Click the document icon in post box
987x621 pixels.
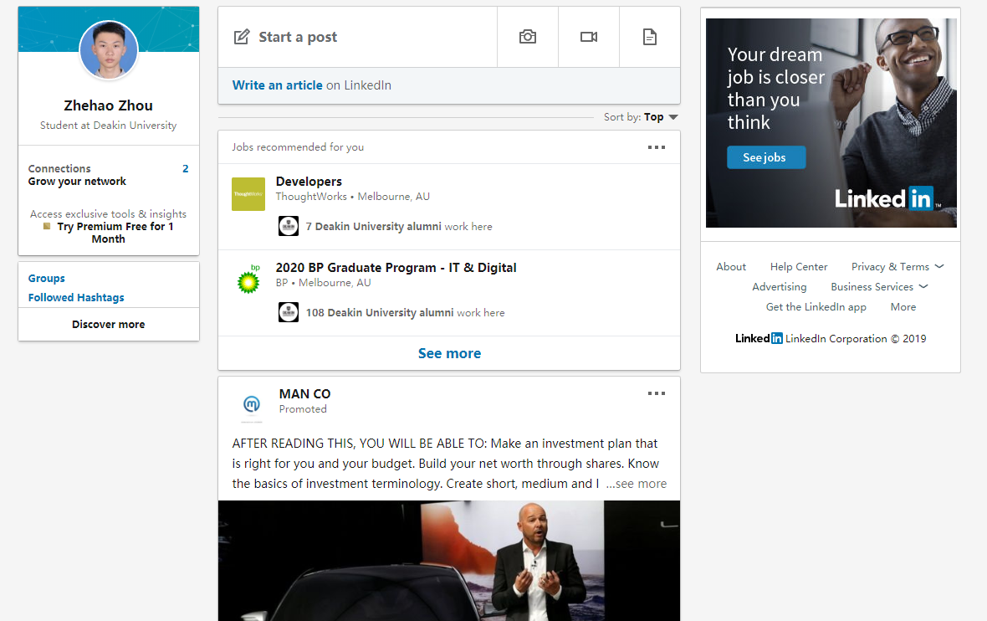click(650, 37)
